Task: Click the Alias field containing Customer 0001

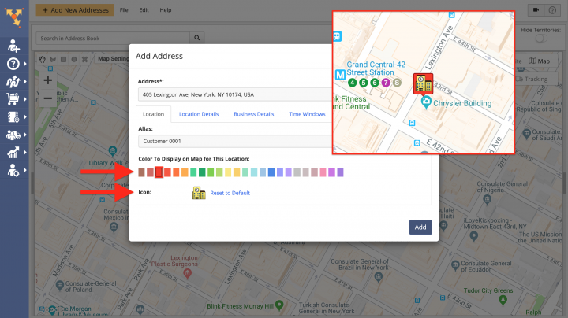Action: click(235, 142)
